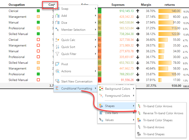
Task: Click the 91,556.26 expenses value
Action: 127,80
